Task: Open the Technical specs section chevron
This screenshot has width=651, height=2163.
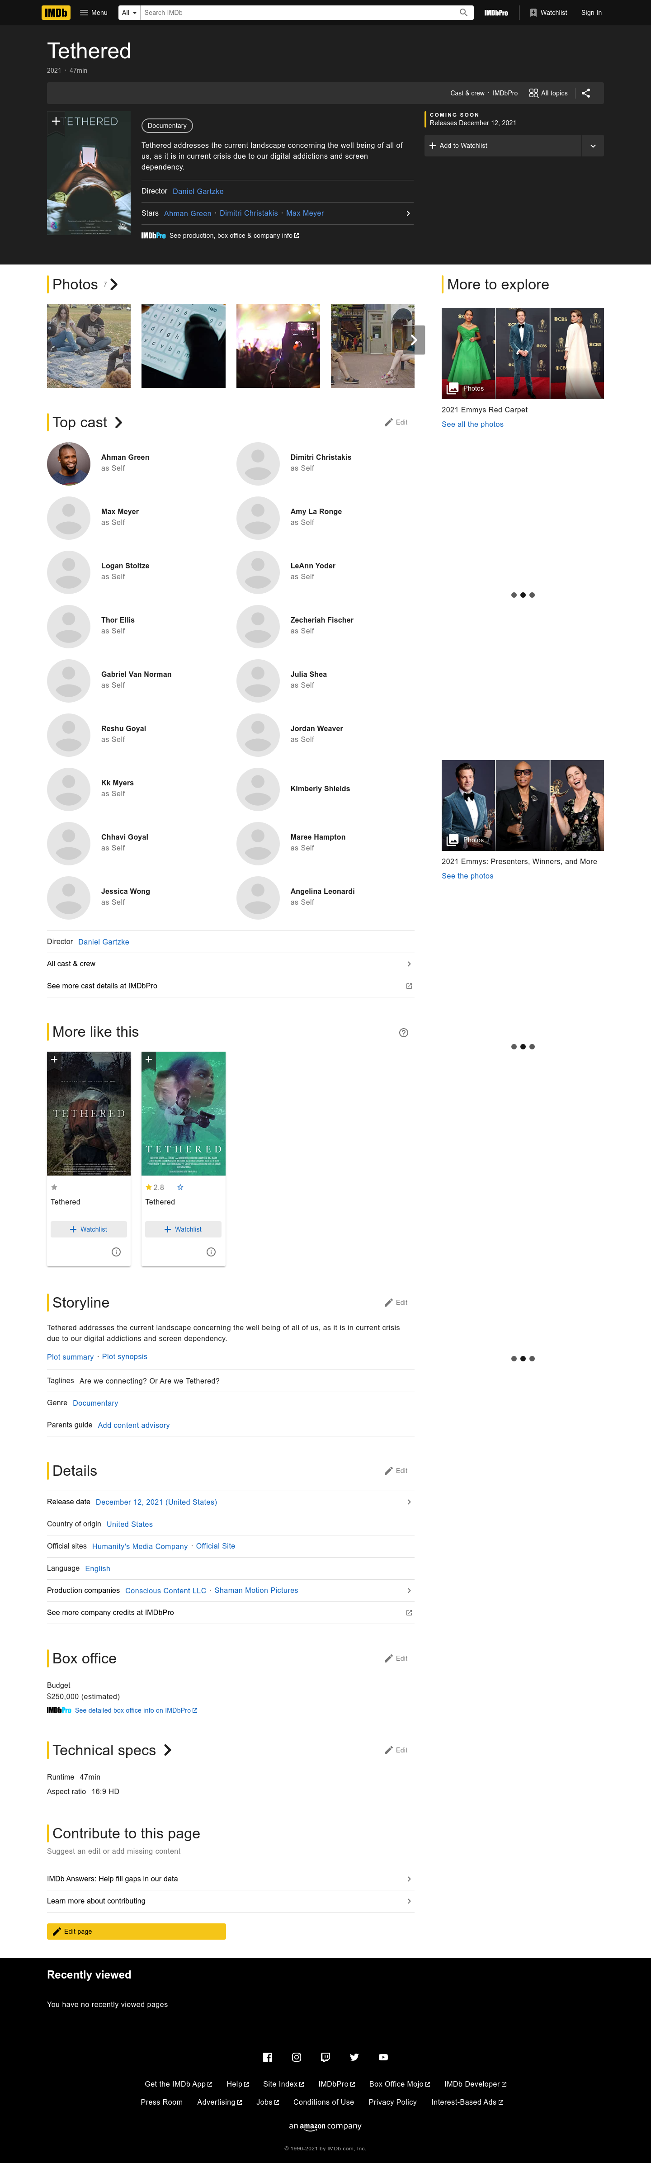Action: (x=168, y=1750)
